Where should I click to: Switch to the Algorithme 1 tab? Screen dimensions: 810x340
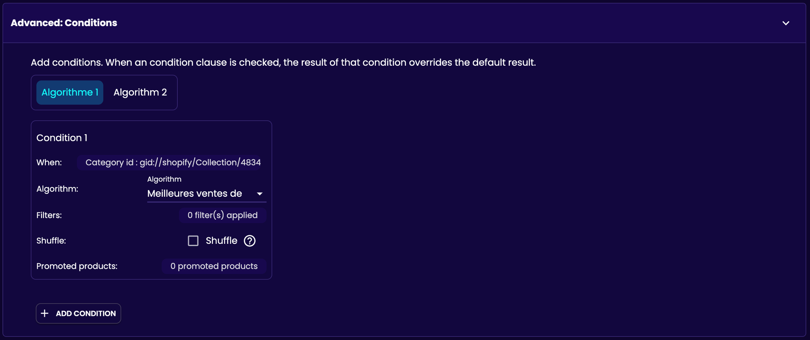(70, 93)
